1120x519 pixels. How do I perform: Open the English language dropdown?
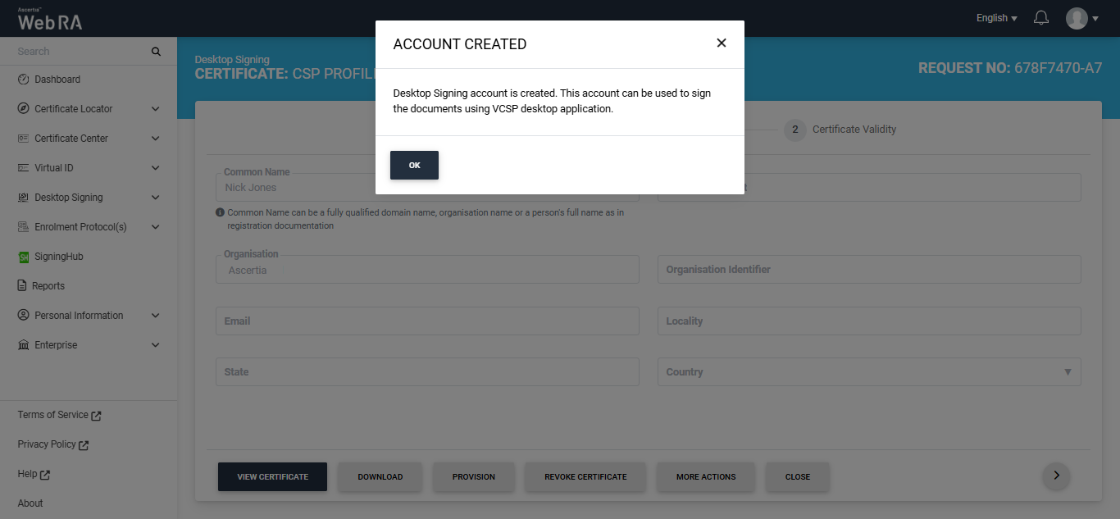pyautogui.click(x=996, y=18)
